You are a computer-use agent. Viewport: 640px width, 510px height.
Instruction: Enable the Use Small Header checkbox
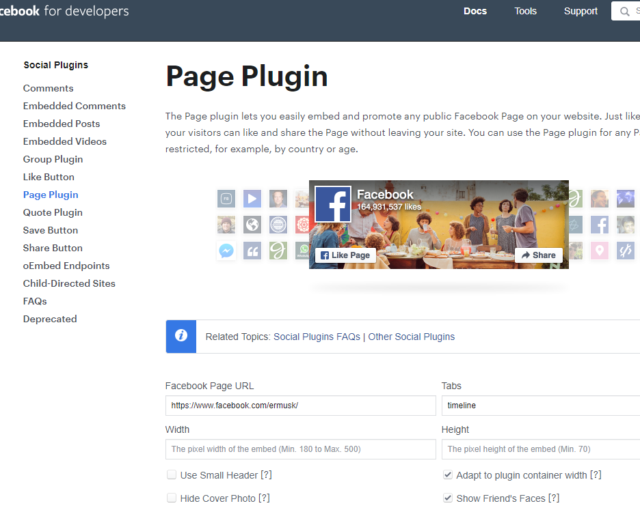click(x=172, y=474)
